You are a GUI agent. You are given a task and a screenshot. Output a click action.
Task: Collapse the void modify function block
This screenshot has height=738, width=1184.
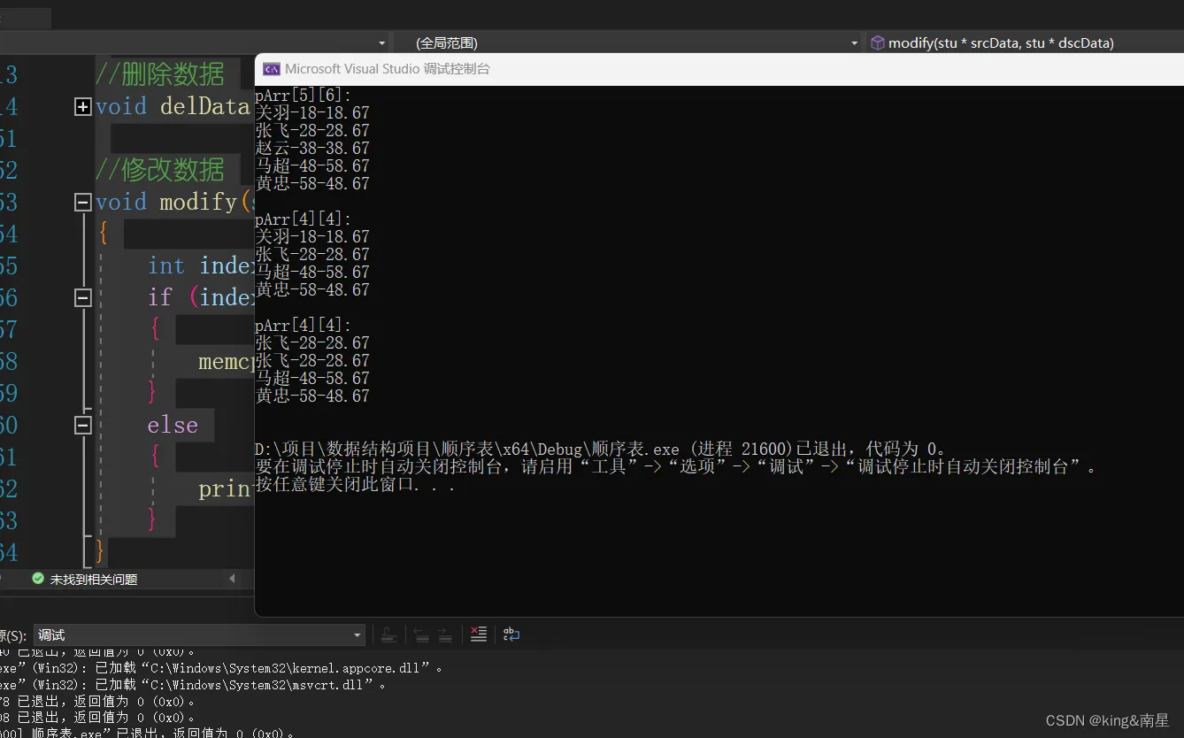coord(82,203)
